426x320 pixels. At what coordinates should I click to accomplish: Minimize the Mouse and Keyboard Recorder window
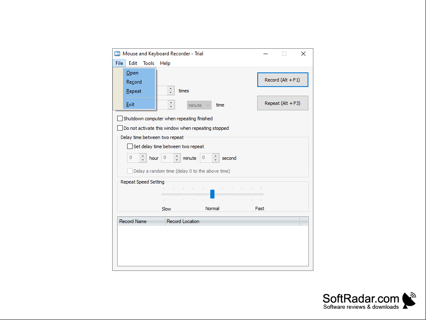[x=266, y=54]
